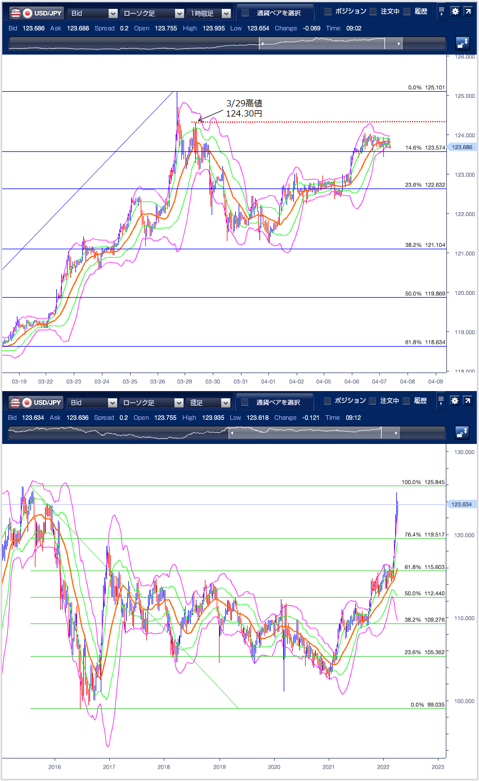The image size is (479, 781).
Task: Click the 3/29高値 124.30円 annotation label
Action: (x=244, y=109)
